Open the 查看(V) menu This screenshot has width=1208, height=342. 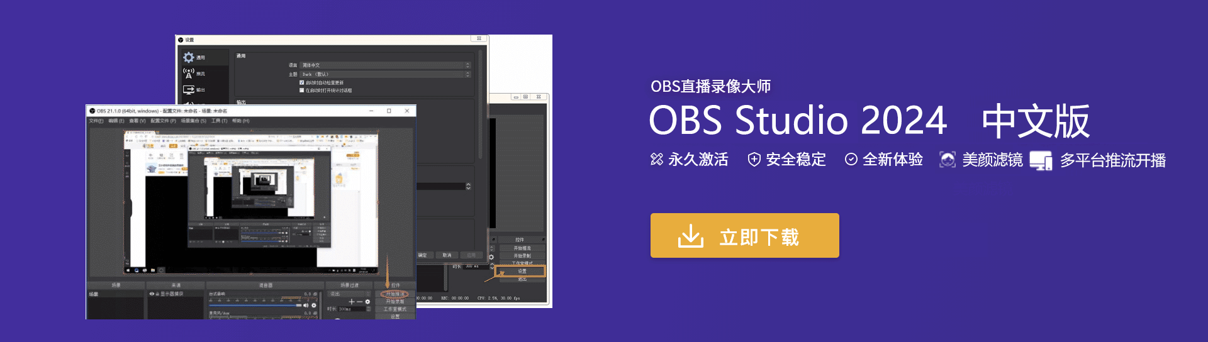137,121
